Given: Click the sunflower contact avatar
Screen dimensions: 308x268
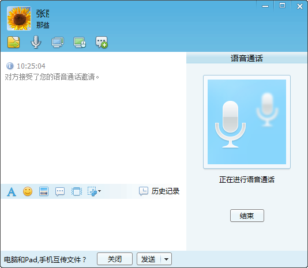Looking at the screenshot, I should click(x=19, y=18).
